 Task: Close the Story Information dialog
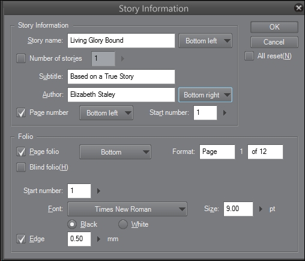(x=298, y=8)
